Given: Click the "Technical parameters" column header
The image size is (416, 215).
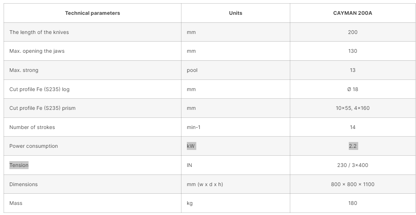Looking at the screenshot, I should tap(93, 13).
